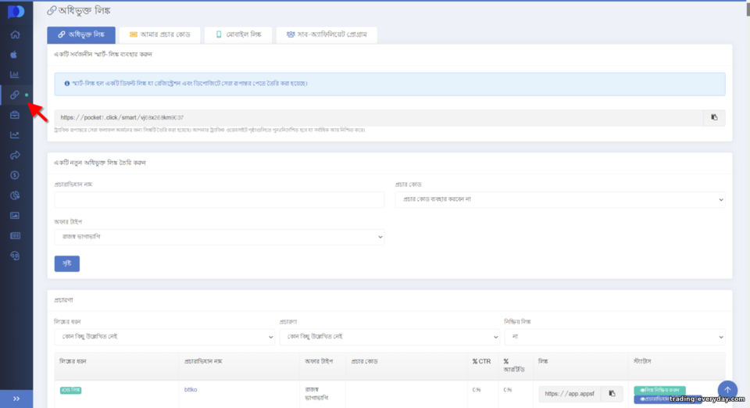Click the smart link URL field
Screen dimensions: 750x408
point(379,118)
